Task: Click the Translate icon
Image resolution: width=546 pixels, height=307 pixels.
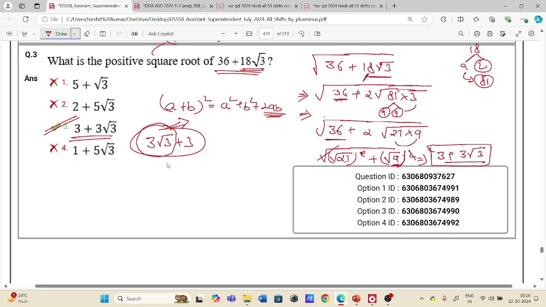Action: tap(134, 34)
